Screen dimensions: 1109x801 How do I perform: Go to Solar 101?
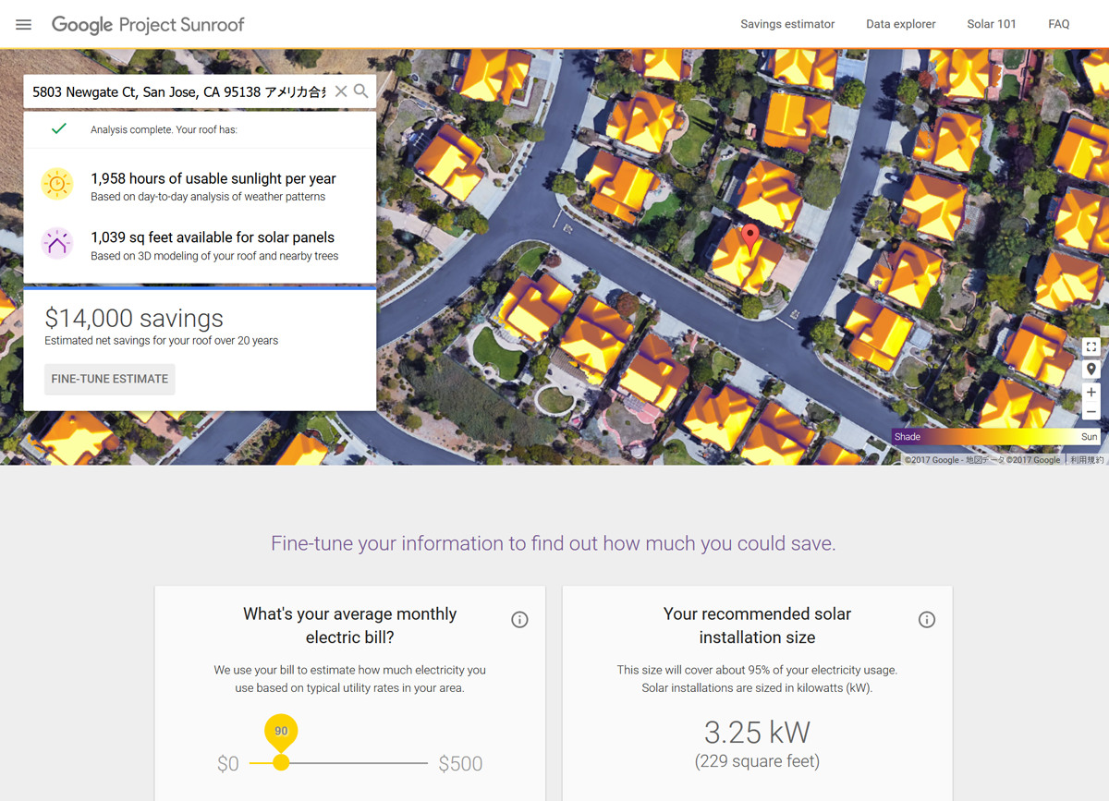tap(992, 24)
